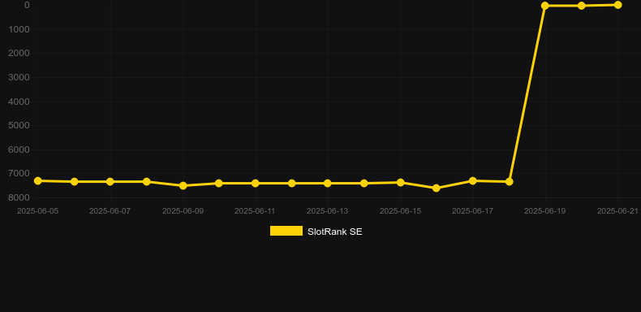Select the last low point before the 2025-06-19 jump
The width and height of the screenshot is (641, 312).
[x=510, y=181]
